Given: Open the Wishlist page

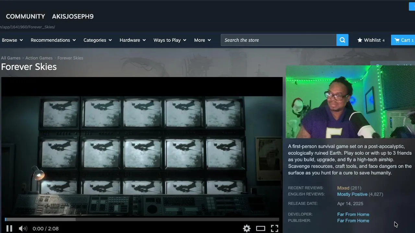Looking at the screenshot, I should click(x=371, y=40).
